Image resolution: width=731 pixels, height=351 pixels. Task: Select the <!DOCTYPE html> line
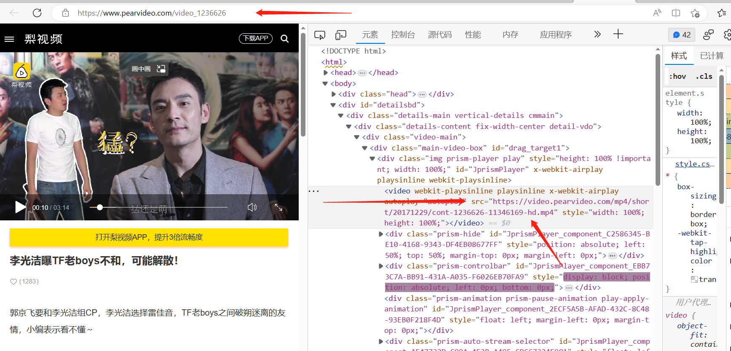click(353, 51)
